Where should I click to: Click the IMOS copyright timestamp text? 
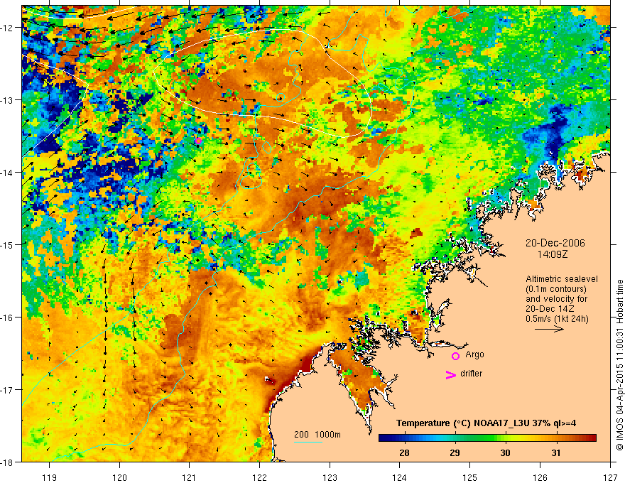(x=619, y=366)
